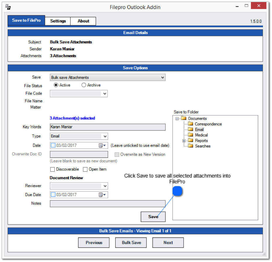Choose the Medical folder in tree

coord(201,135)
